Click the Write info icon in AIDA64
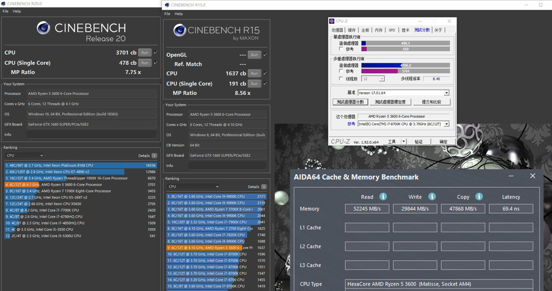552x291 pixels. 432,196
